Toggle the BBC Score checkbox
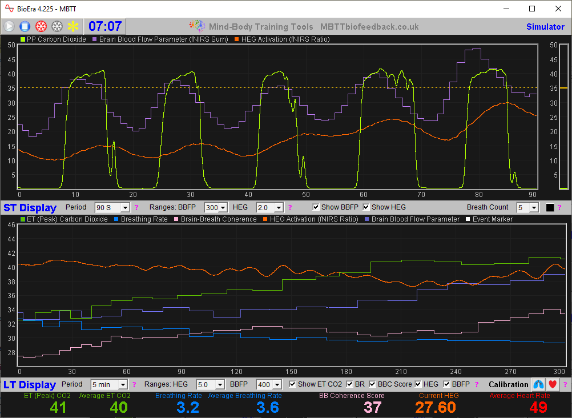The height and width of the screenshot is (418, 572). (x=373, y=384)
